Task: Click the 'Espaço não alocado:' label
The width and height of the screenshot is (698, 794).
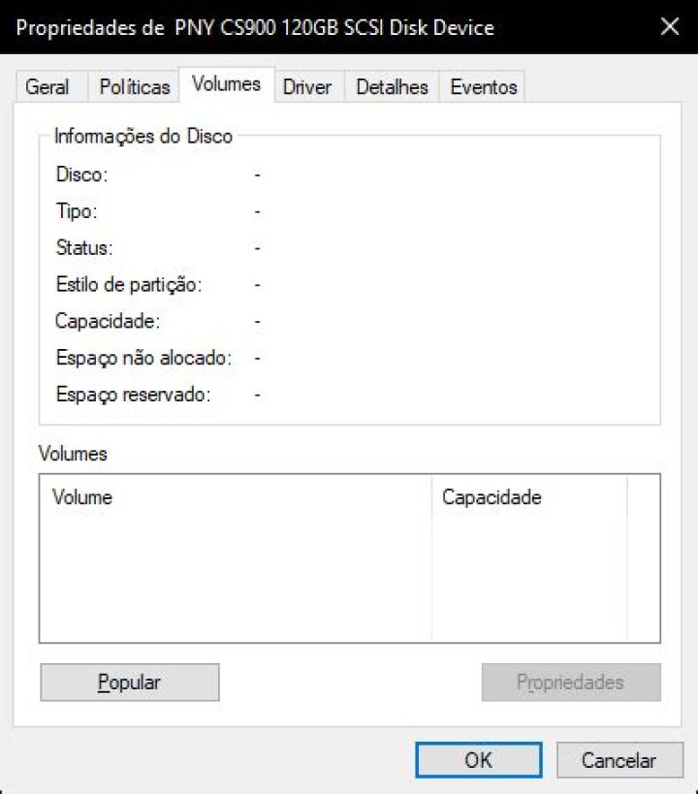Action: pyautogui.click(x=143, y=358)
